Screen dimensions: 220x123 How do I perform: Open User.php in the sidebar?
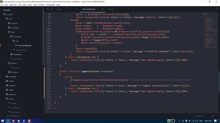[x=16, y=68]
